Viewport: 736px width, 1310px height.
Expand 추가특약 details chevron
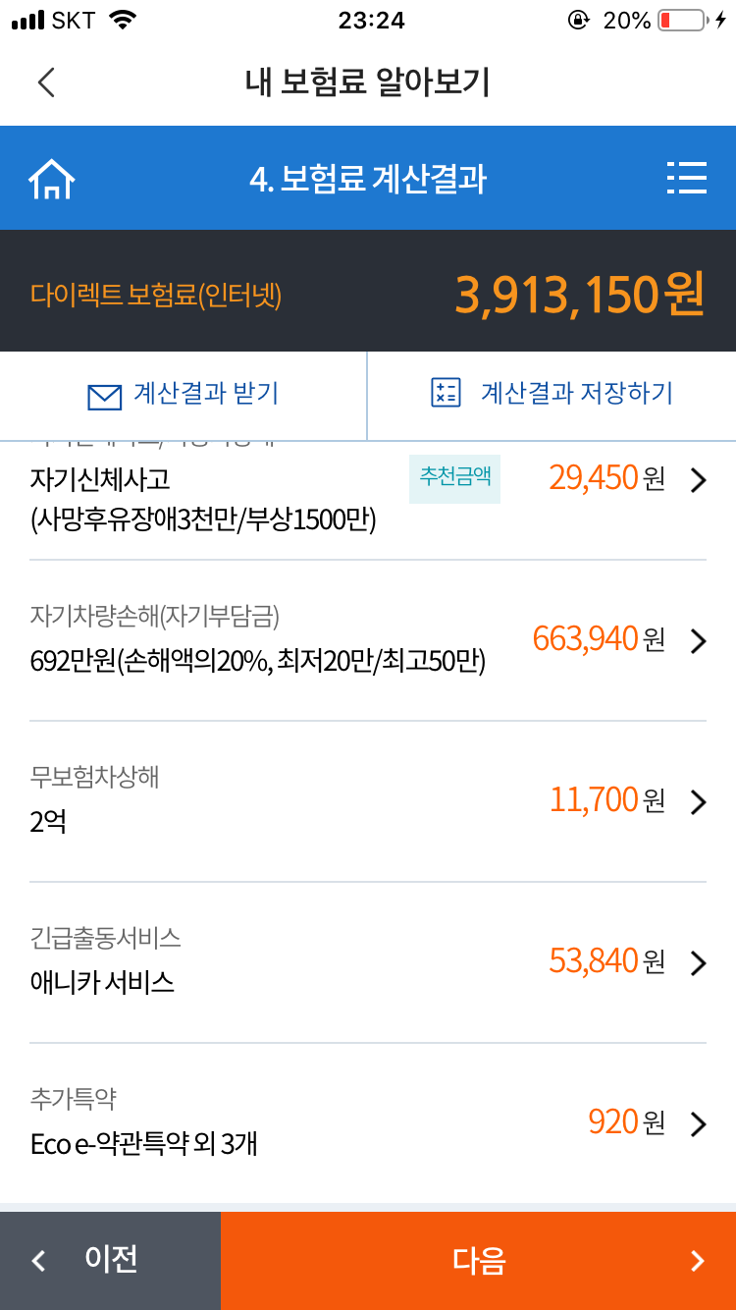point(698,1124)
